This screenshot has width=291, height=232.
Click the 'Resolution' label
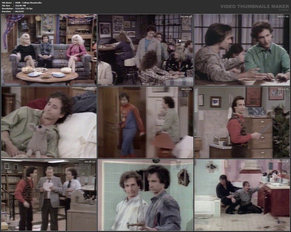[7, 8]
